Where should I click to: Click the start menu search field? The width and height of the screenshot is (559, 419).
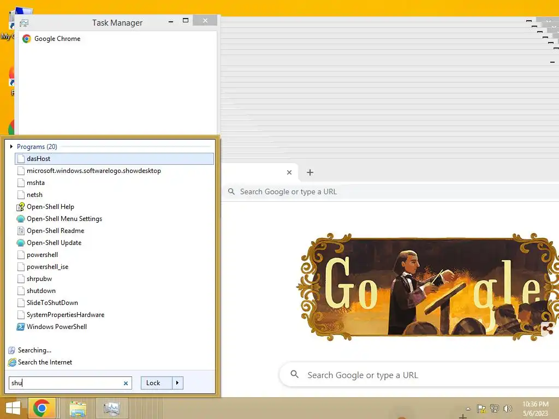[x=66, y=383]
